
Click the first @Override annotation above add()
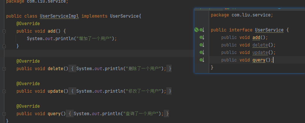(28, 23)
